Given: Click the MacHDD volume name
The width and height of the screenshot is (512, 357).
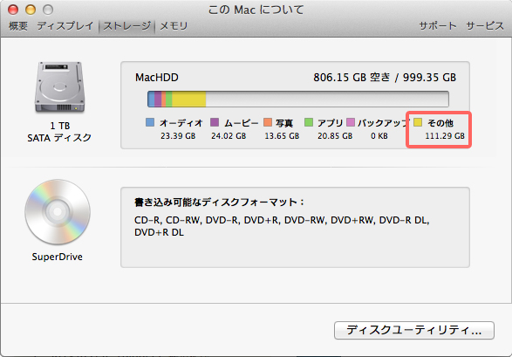Looking at the screenshot, I should click(157, 78).
